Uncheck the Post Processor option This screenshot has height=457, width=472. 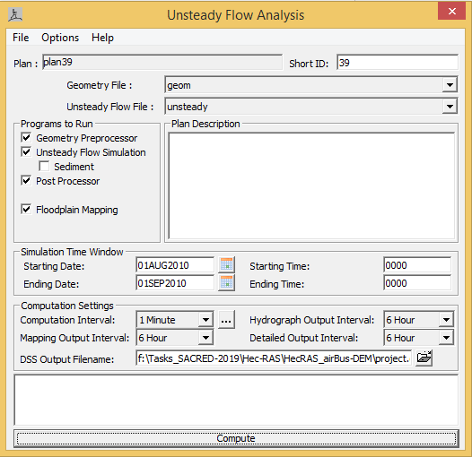pos(26,181)
